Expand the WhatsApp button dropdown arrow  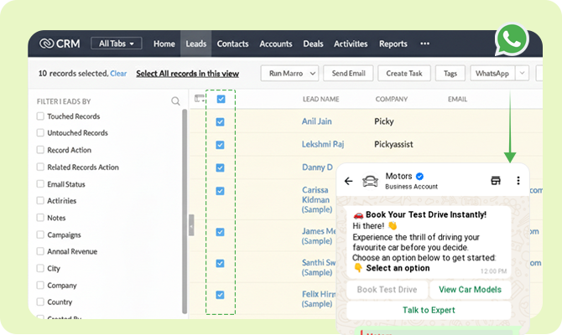pos(523,74)
